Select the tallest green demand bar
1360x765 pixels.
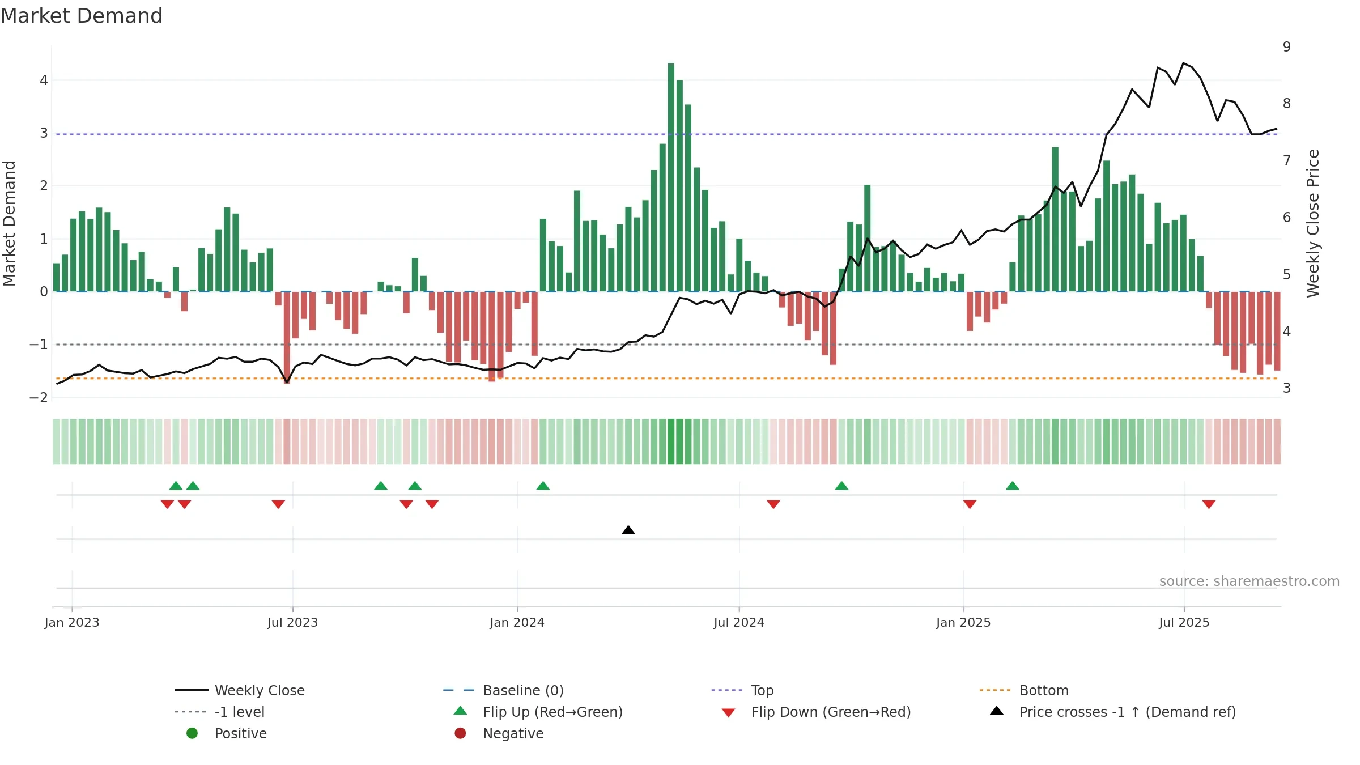coord(671,177)
